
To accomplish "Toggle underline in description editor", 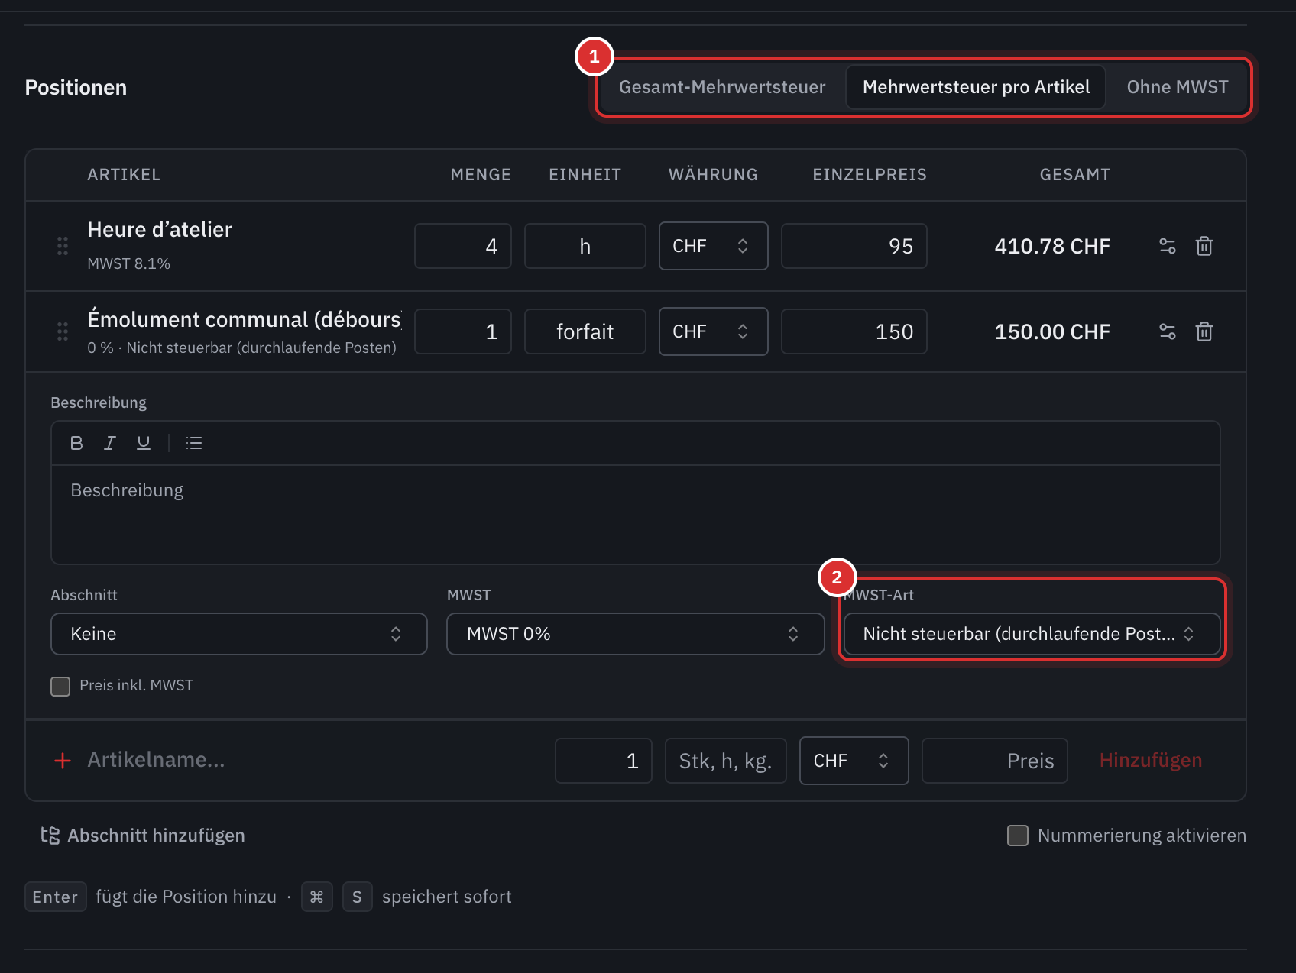I will (143, 443).
